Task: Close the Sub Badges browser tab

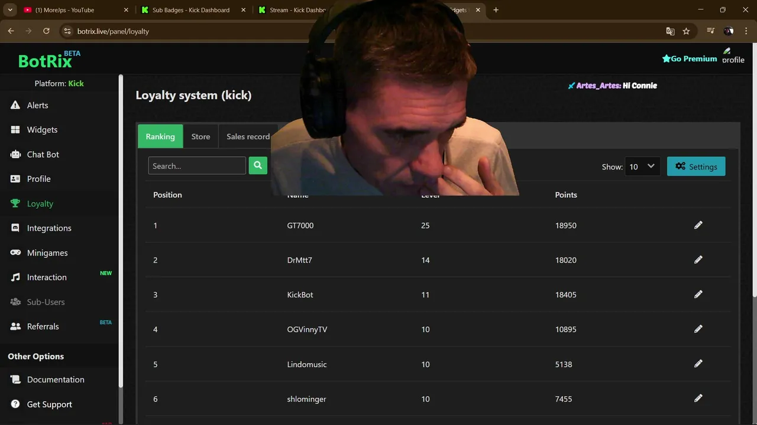Action: pyautogui.click(x=243, y=10)
